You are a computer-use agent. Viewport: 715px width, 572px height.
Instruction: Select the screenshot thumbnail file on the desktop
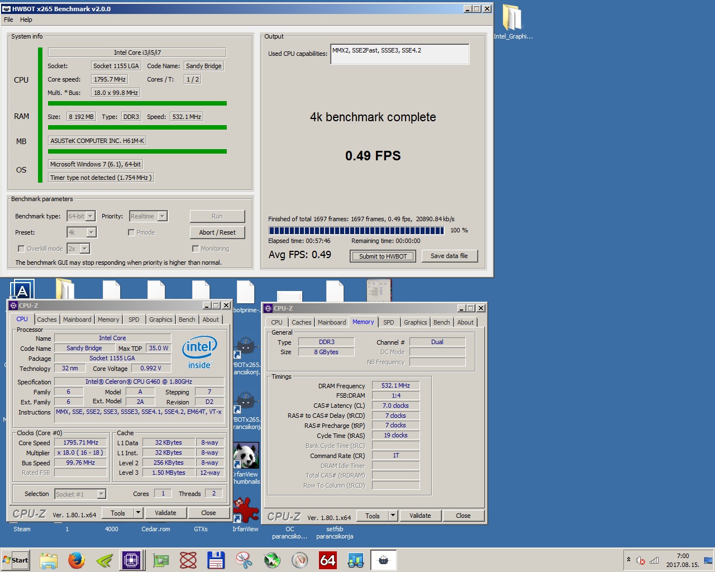tap(379, 290)
